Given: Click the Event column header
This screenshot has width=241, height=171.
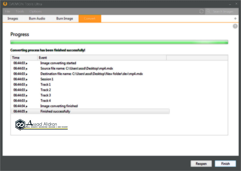Looking at the screenshot, I should pyautogui.click(x=102, y=57).
